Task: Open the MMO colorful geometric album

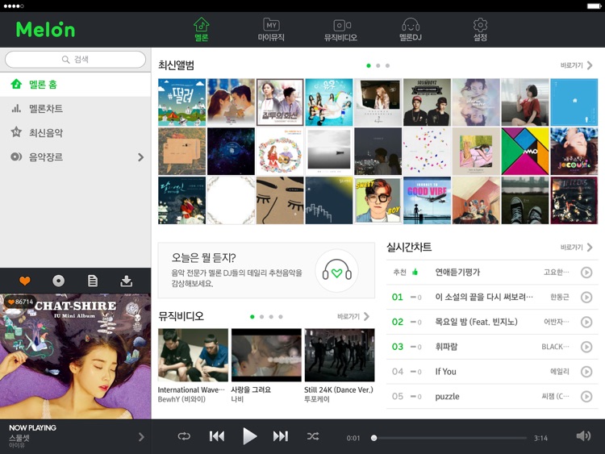Action: 525,152
